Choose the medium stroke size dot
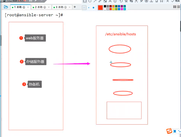181x137 pixels. 89,8
